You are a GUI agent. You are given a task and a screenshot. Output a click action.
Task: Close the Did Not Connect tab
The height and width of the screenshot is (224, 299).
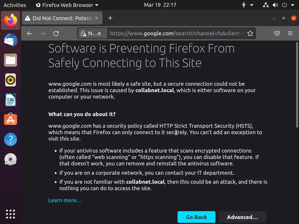point(97,18)
